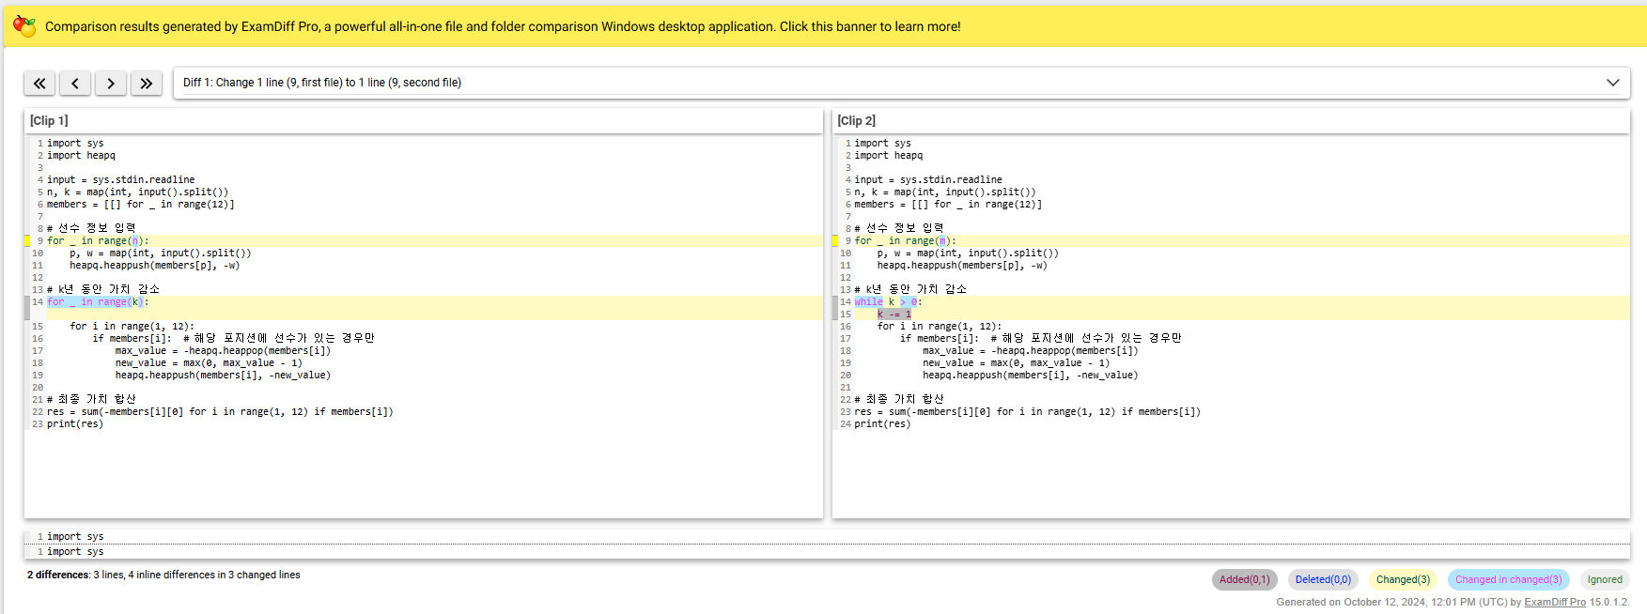Jump to the last difference

[x=147, y=84]
